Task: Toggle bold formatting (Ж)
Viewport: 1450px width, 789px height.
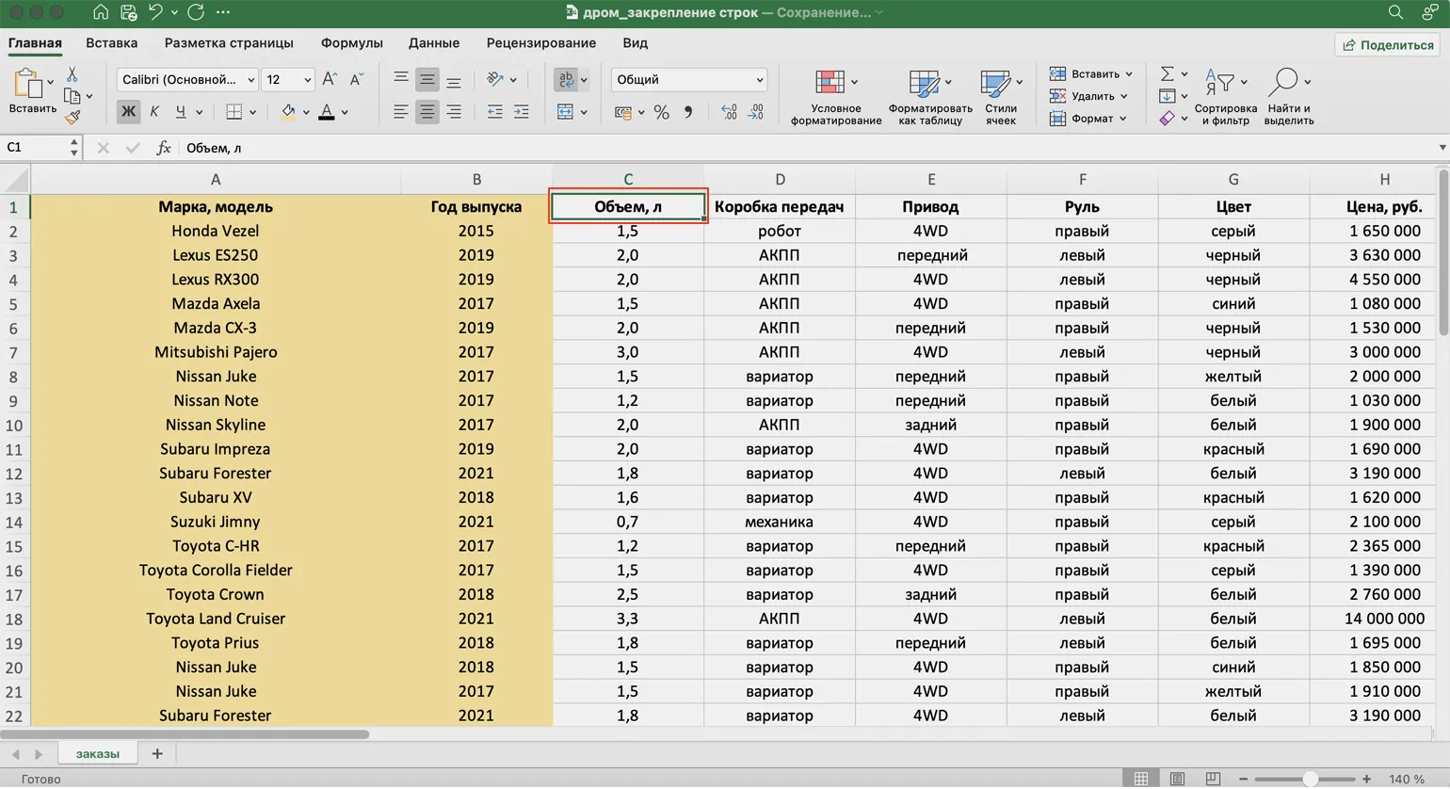Action: pos(128,112)
